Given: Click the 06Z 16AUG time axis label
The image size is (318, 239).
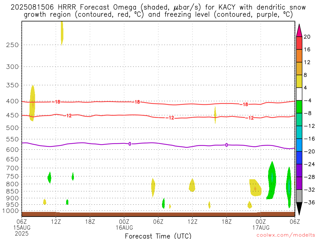Looking at the screenshot, I should tap(158, 222).
